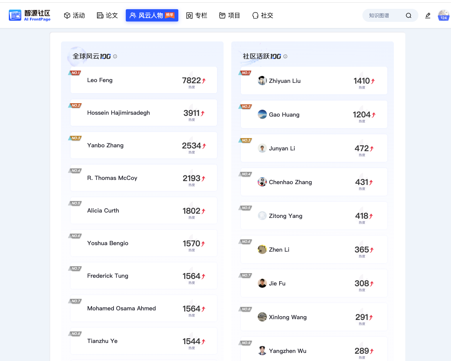Open the user avatar with 124 badge
451x361 pixels.
tap(443, 15)
